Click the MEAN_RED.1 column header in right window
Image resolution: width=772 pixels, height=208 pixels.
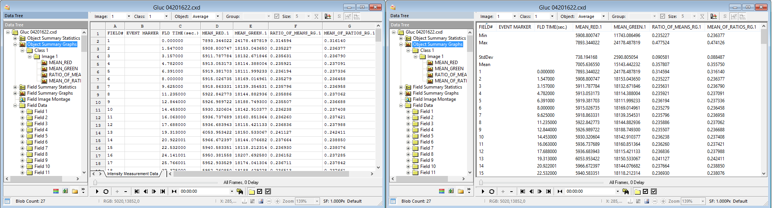588,27
